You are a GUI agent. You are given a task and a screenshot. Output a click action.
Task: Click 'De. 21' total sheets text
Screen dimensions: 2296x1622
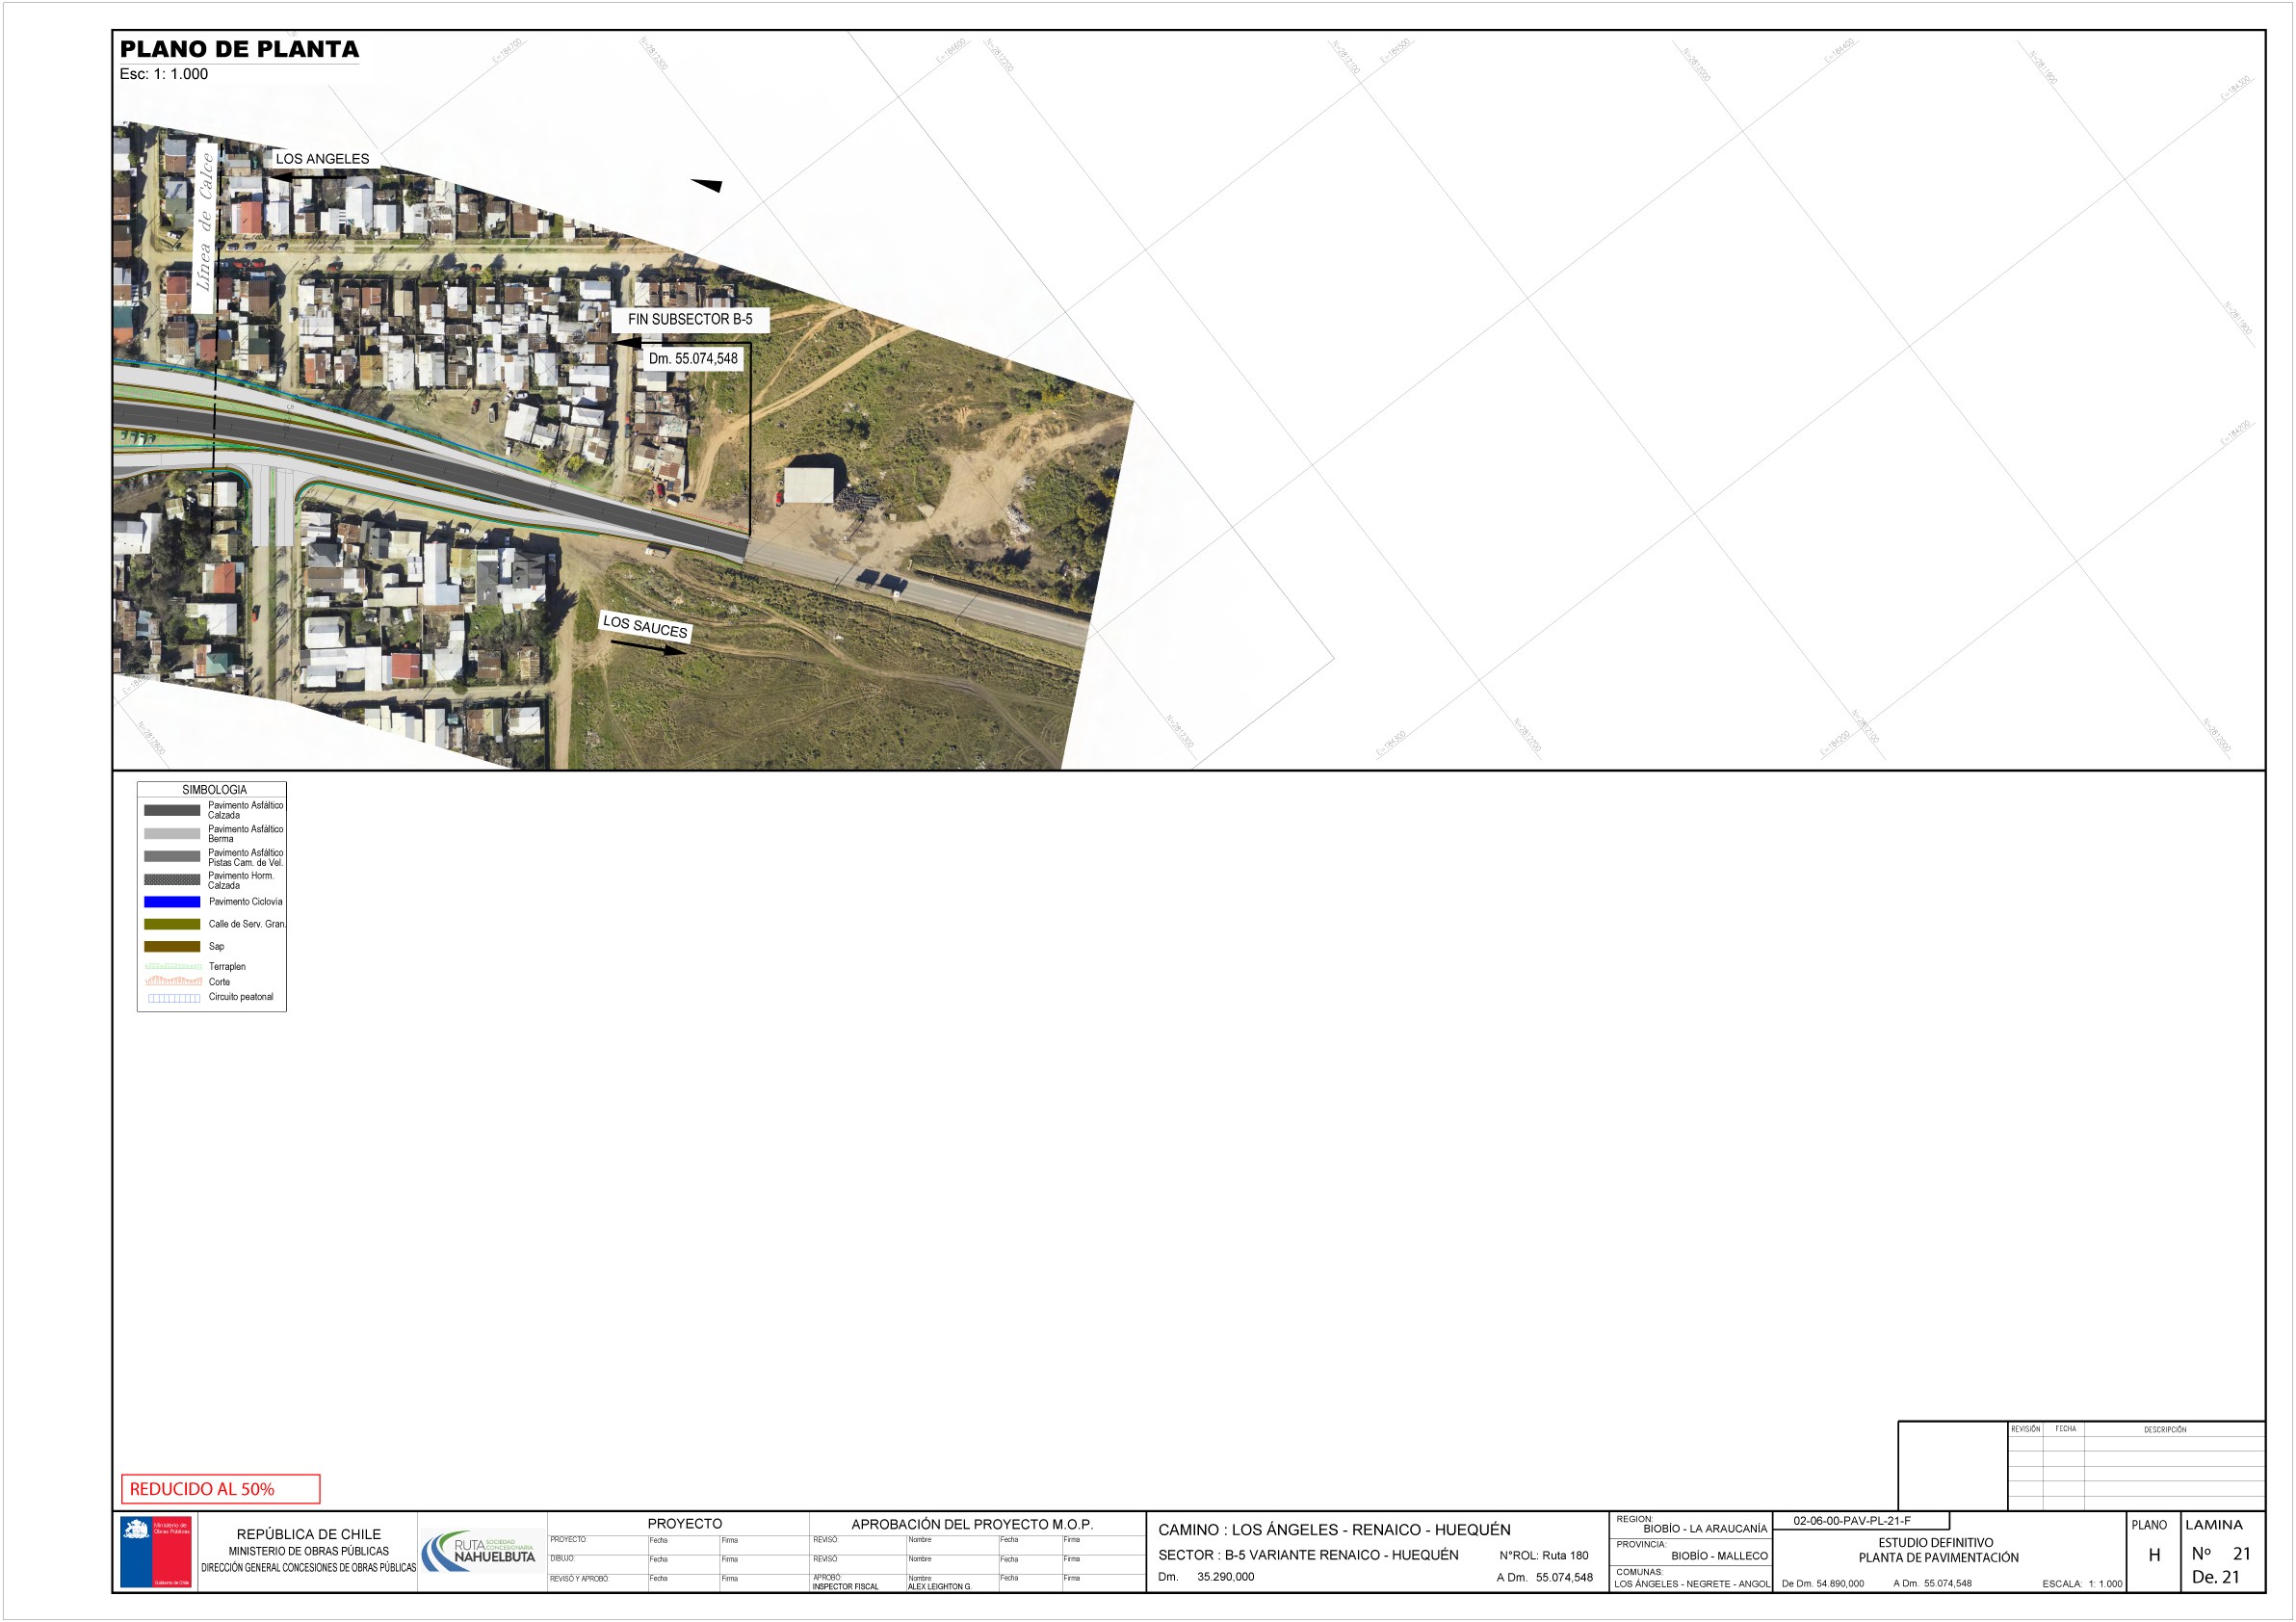click(x=2215, y=1576)
